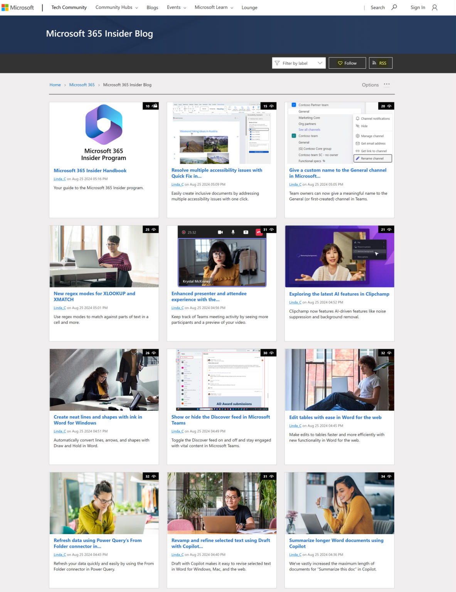Open Edit tables with ease in Word article

pyautogui.click(x=335, y=417)
